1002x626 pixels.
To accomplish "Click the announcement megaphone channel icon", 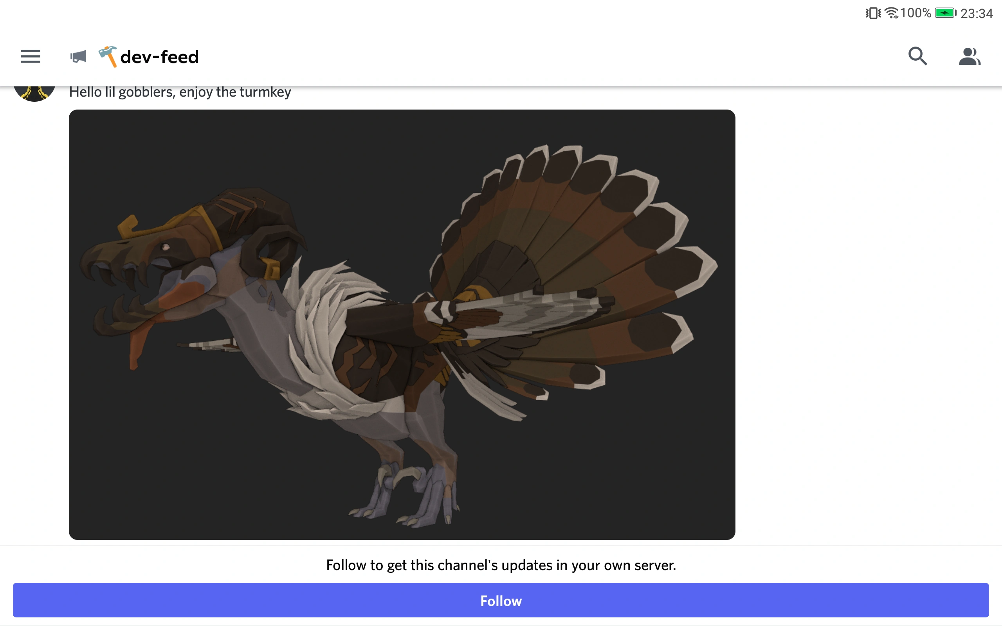I will tap(78, 57).
